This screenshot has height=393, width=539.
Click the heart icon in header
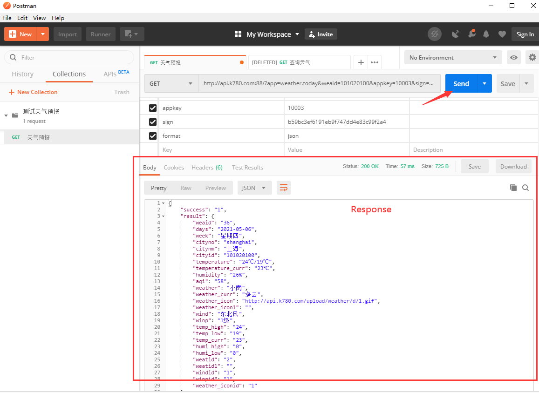pos(502,34)
